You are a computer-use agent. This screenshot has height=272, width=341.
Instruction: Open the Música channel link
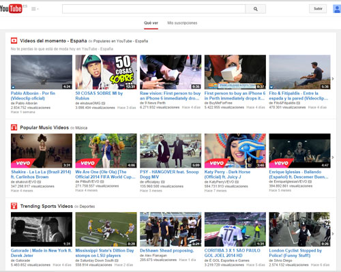pyautogui.click(x=81, y=127)
